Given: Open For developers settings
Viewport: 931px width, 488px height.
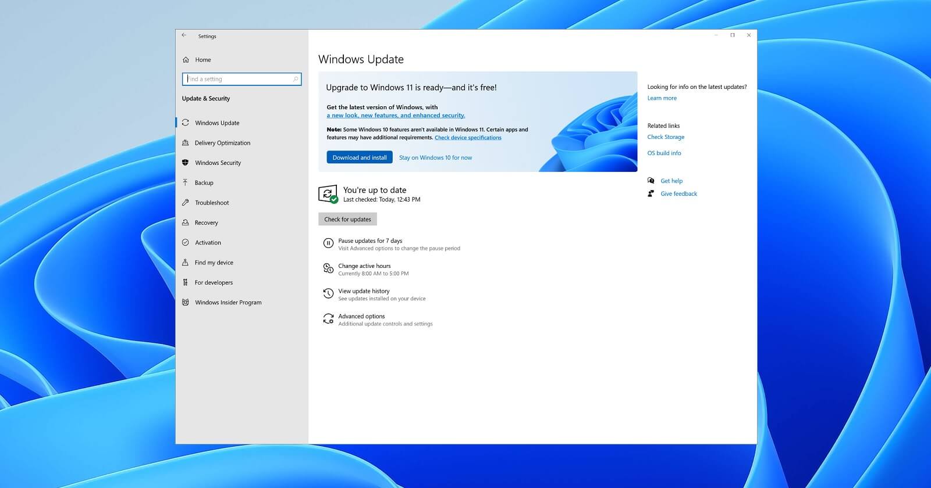Looking at the screenshot, I should point(214,282).
